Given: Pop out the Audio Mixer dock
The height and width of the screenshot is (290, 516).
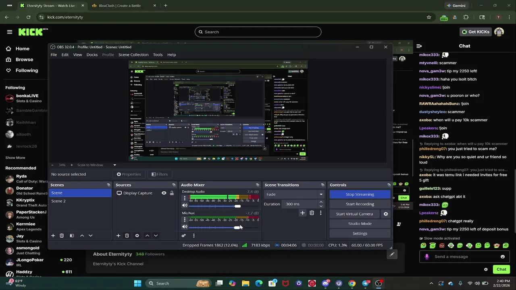Looking at the screenshot, I should (x=257, y=185).
